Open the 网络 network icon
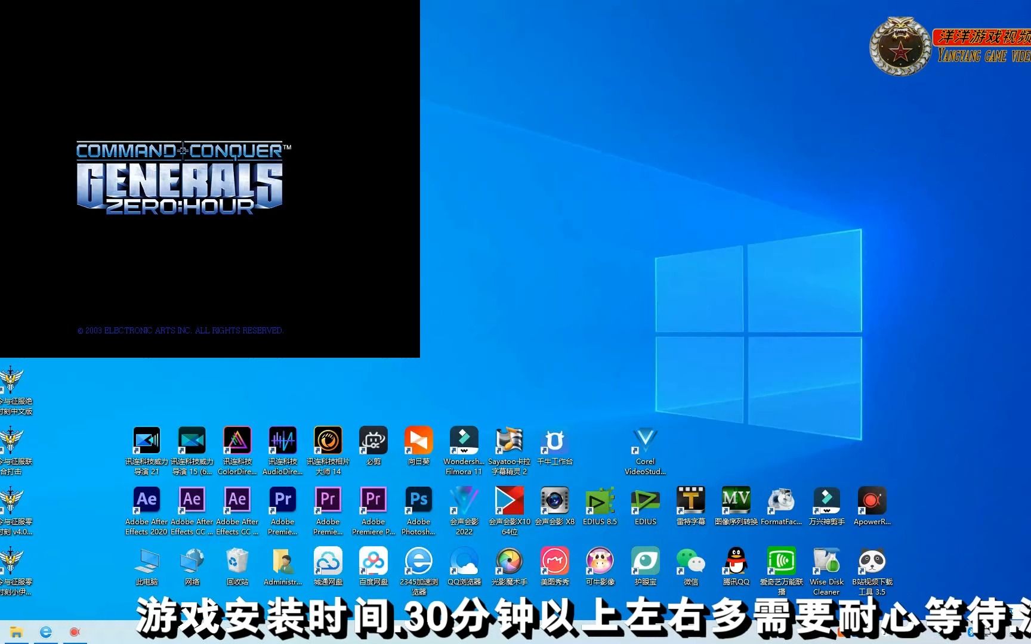The image size is (1031, 644). tap(192, 566)
